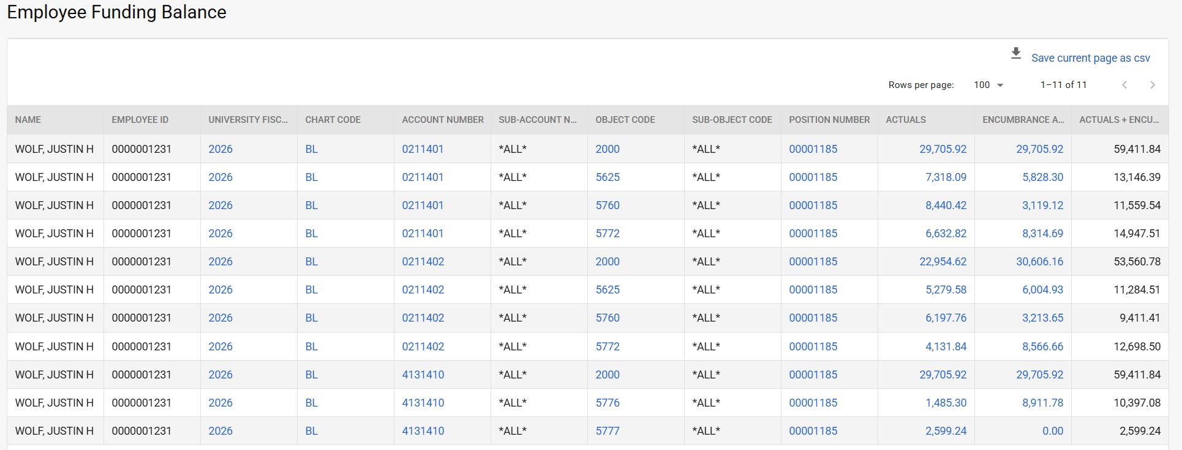Go to previous page using left chevron

[x=1124, y=85]
